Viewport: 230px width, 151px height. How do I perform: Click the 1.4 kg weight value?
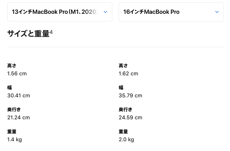(14, 139)
